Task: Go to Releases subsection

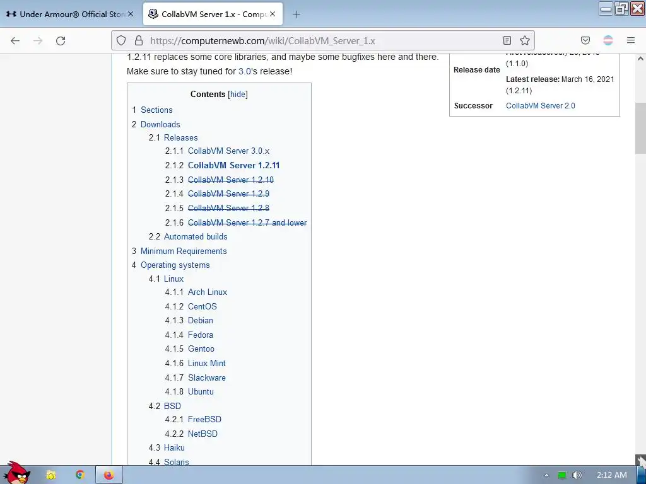Action: coord(180,137)
